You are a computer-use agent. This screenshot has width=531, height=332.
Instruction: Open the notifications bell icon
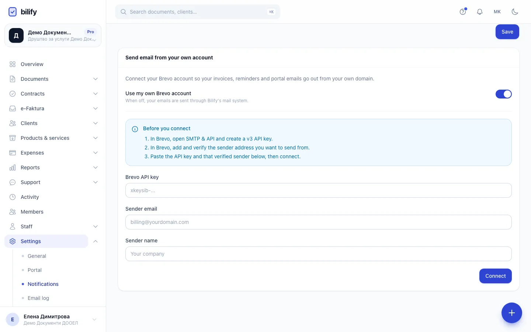pos(480,12)
